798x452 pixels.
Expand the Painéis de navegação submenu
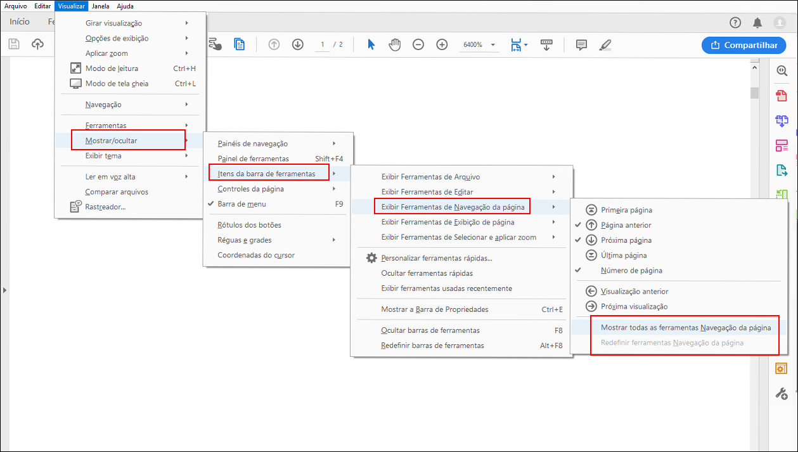pos(254,143)
